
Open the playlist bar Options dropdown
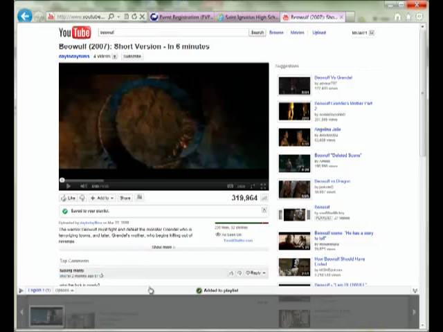pyautogui.click(x=64, y=290)
